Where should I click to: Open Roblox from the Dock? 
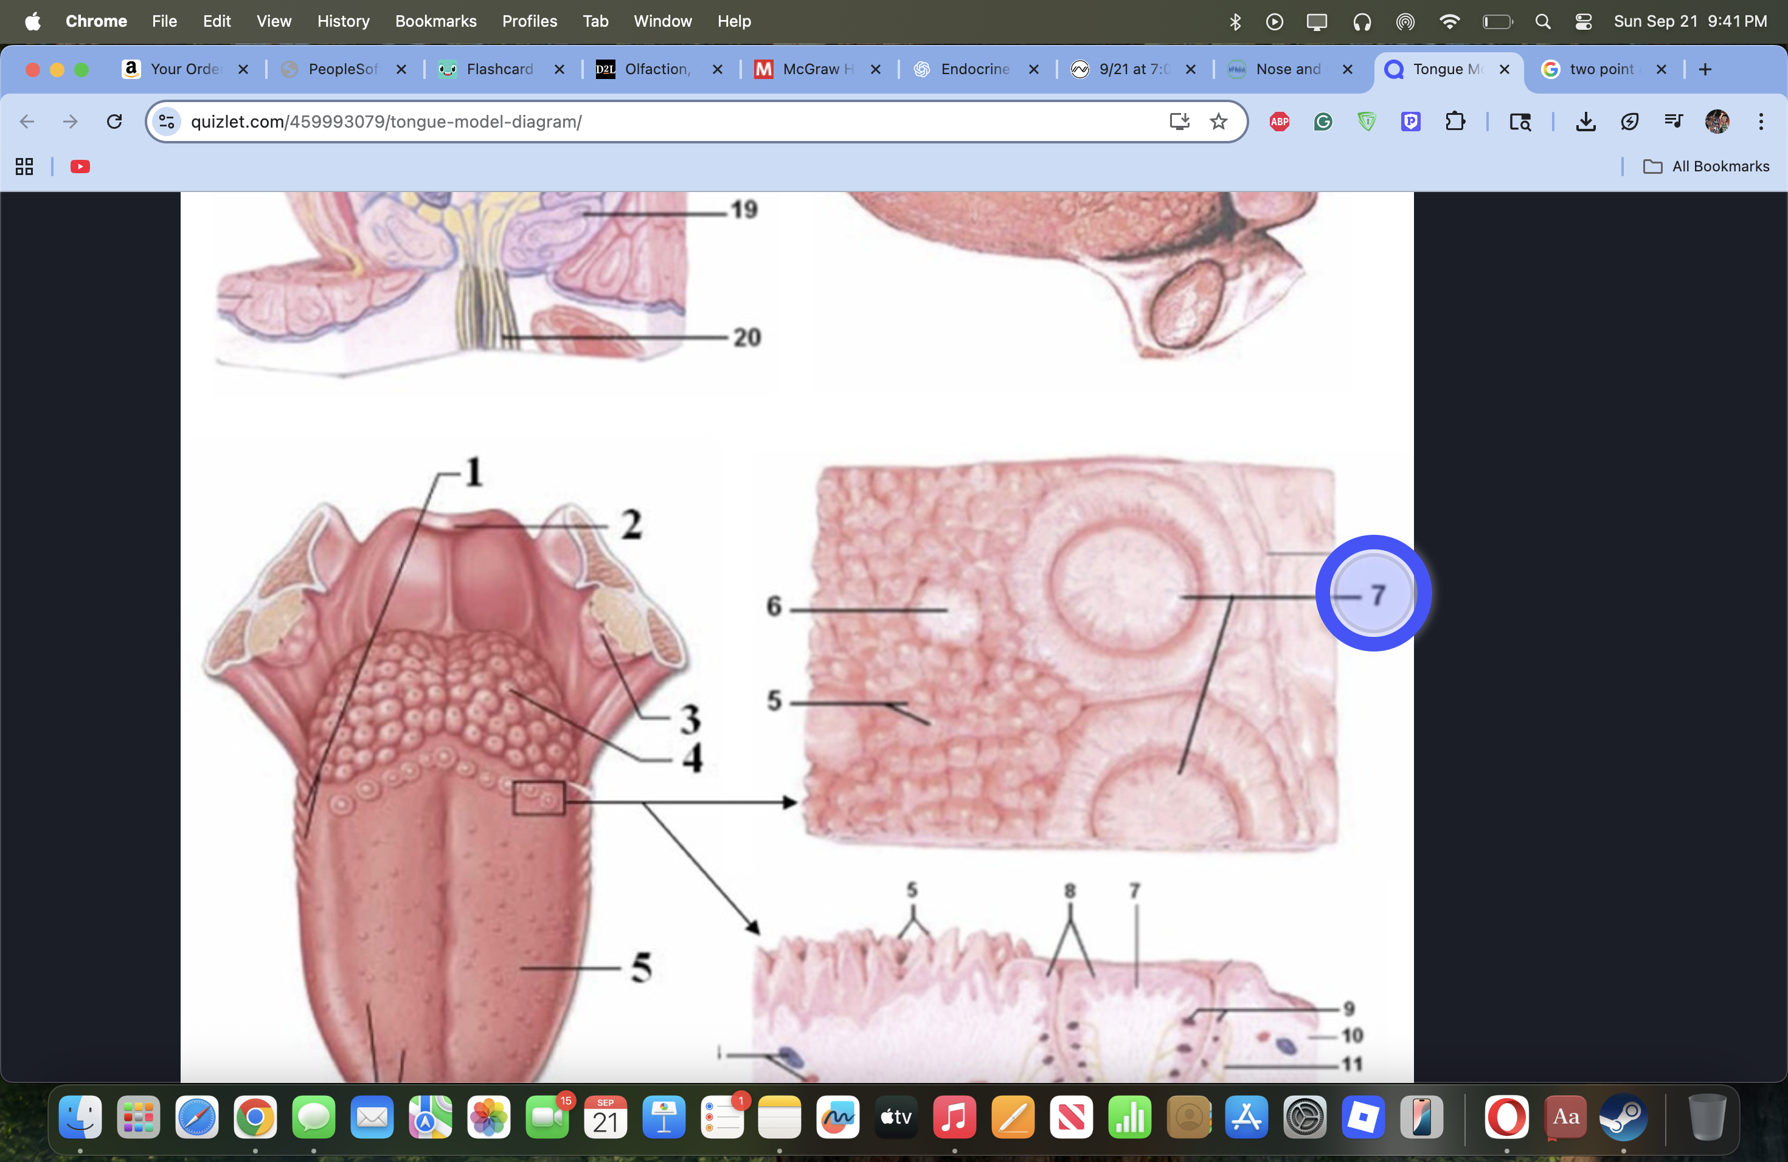(1363, 1116)
